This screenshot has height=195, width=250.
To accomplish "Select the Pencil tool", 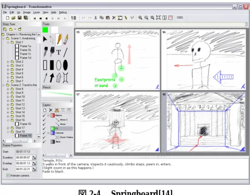I will pyautogui.click(x=59, y=39).
